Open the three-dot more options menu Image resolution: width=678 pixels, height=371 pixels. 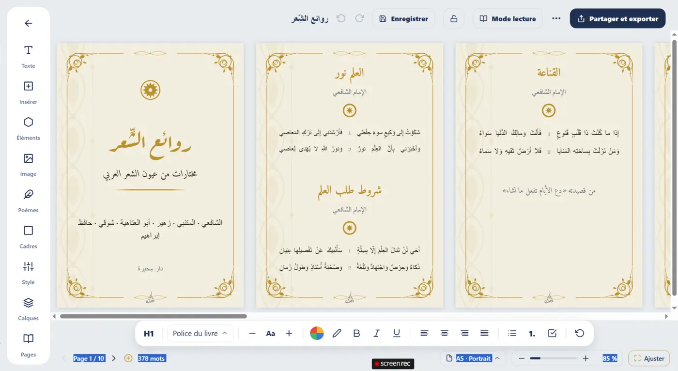tap(556, 19)
